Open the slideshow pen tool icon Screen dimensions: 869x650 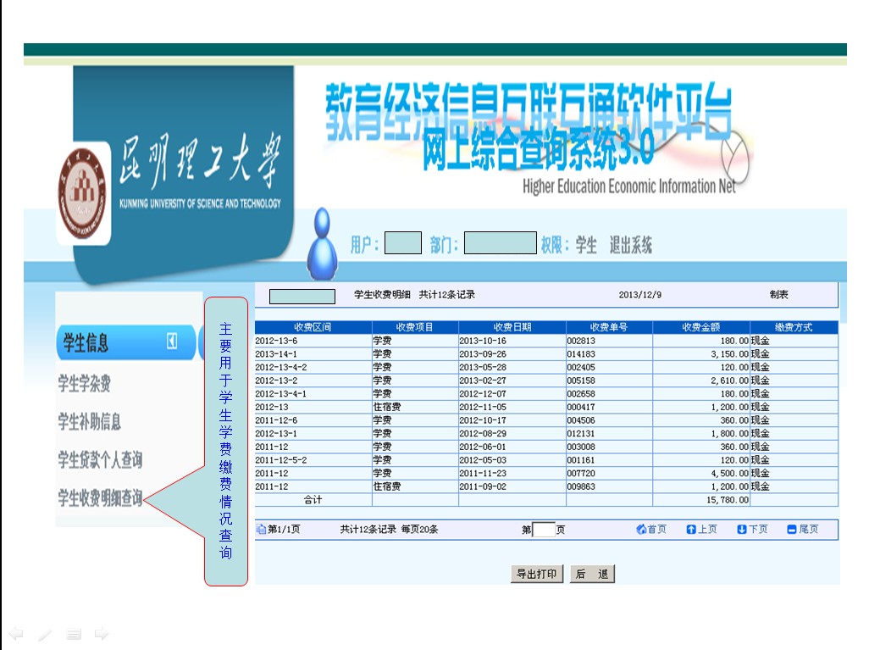[x=45, y=633]
